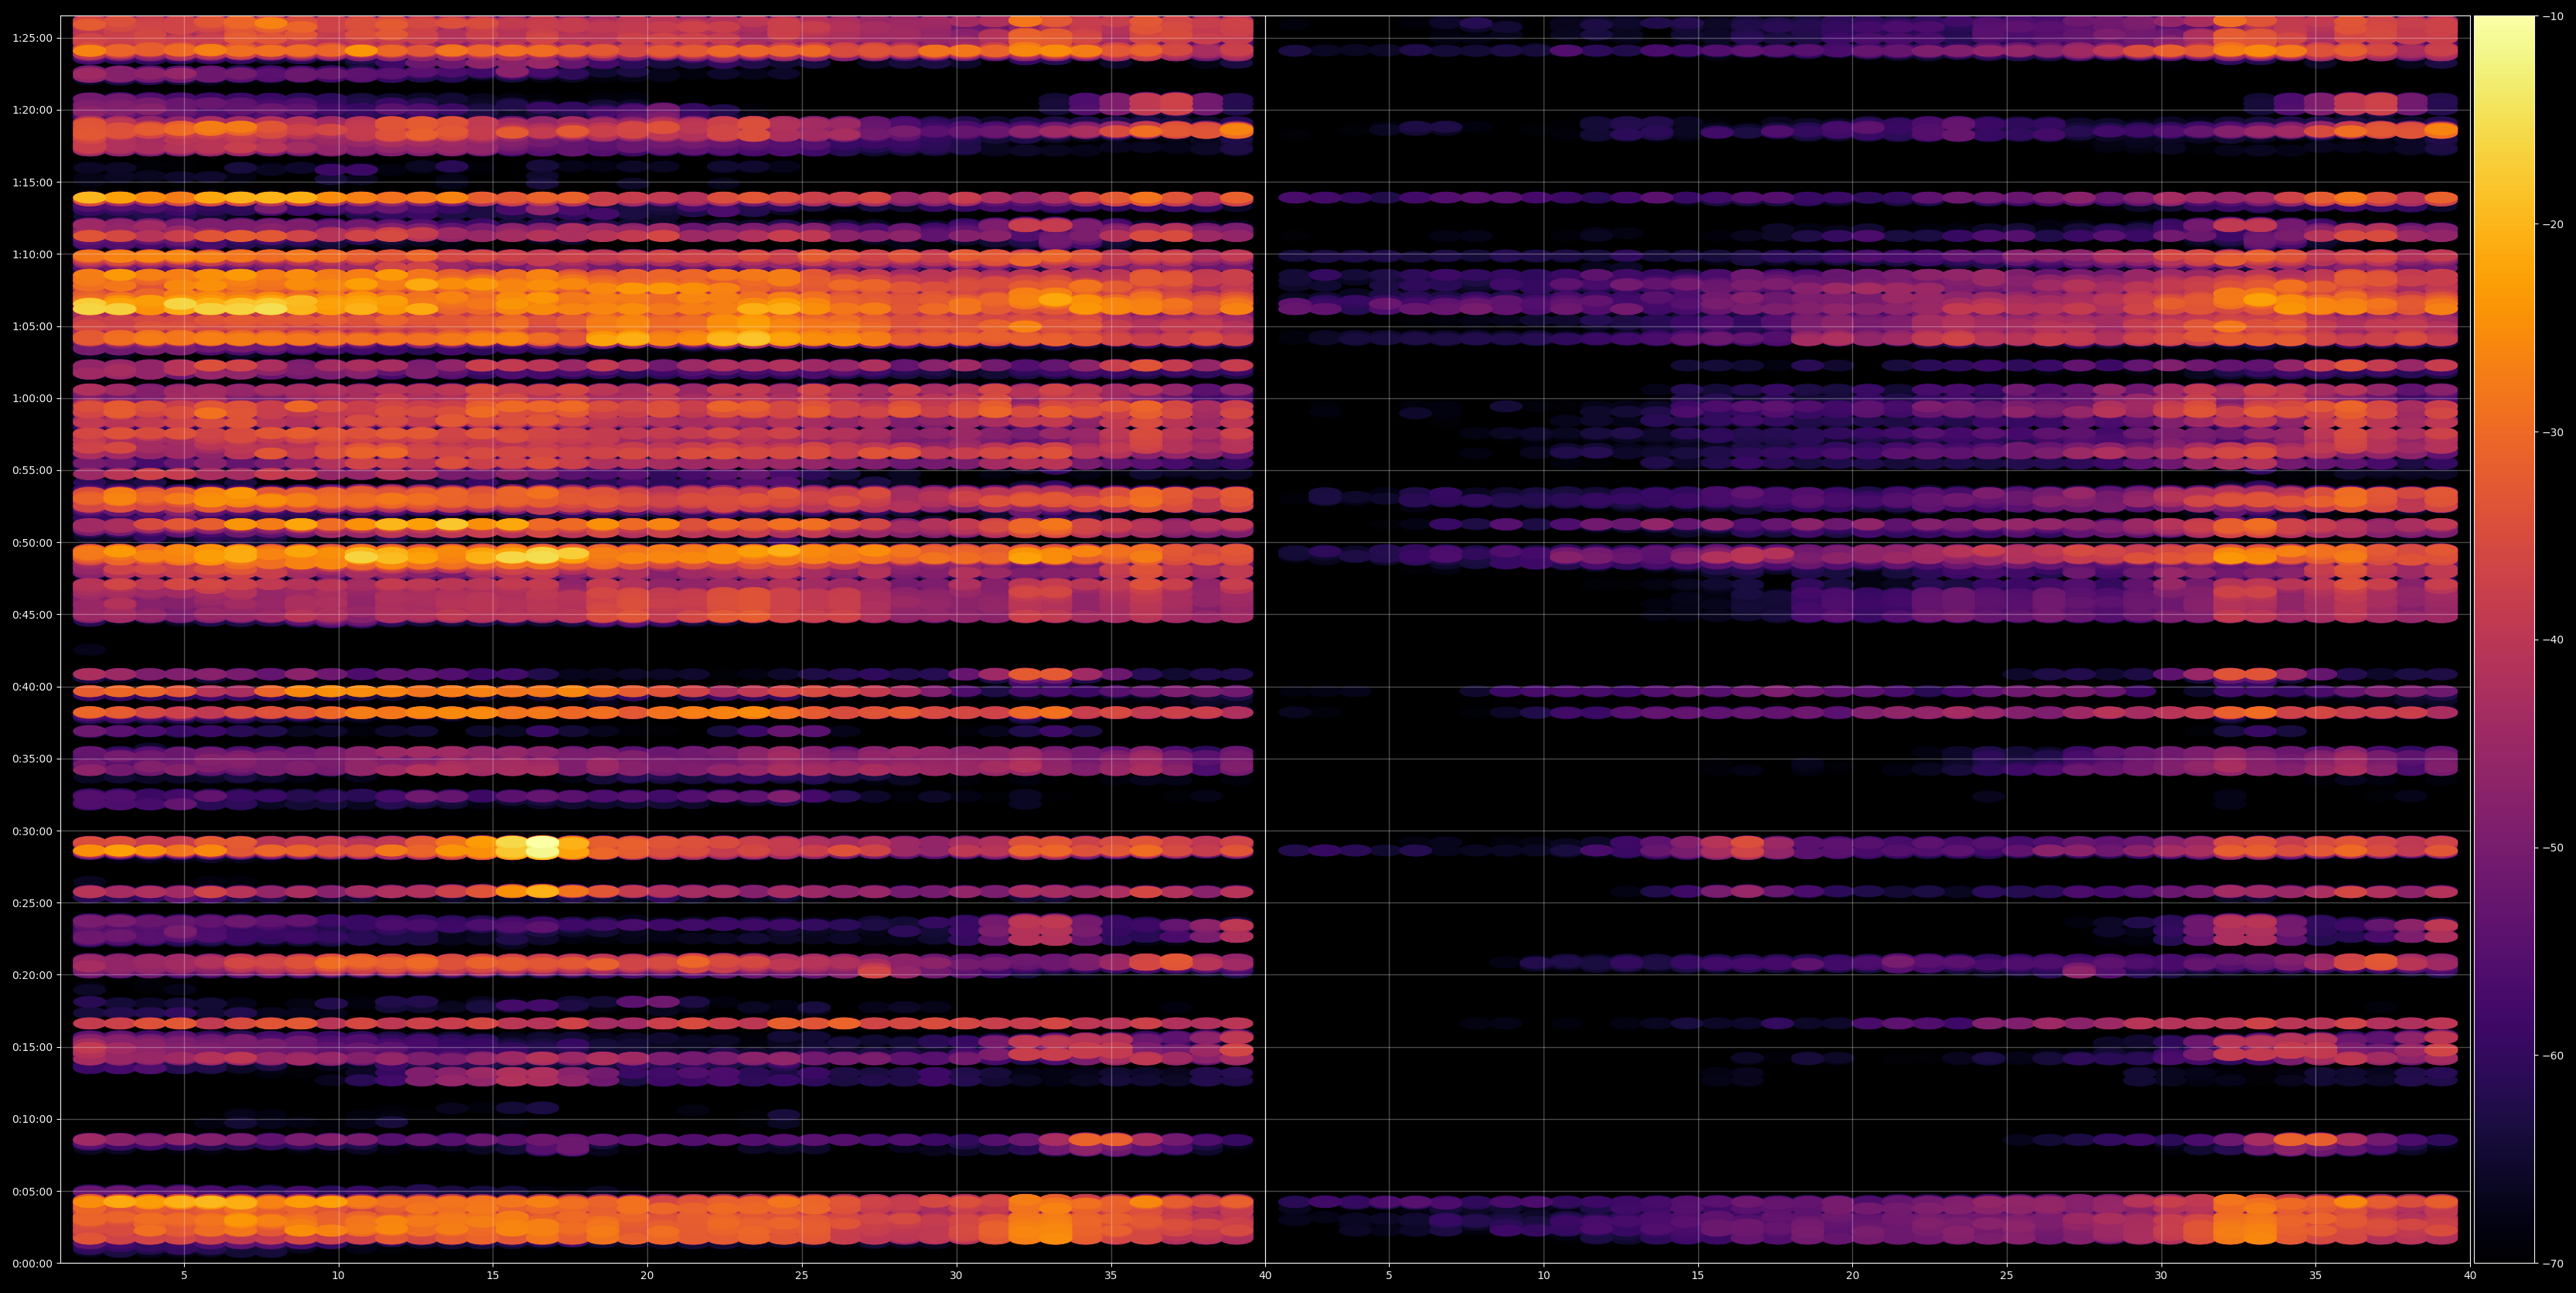Click x-axis tick 30 under the right heatmap

click(x=2161, y=1276)
